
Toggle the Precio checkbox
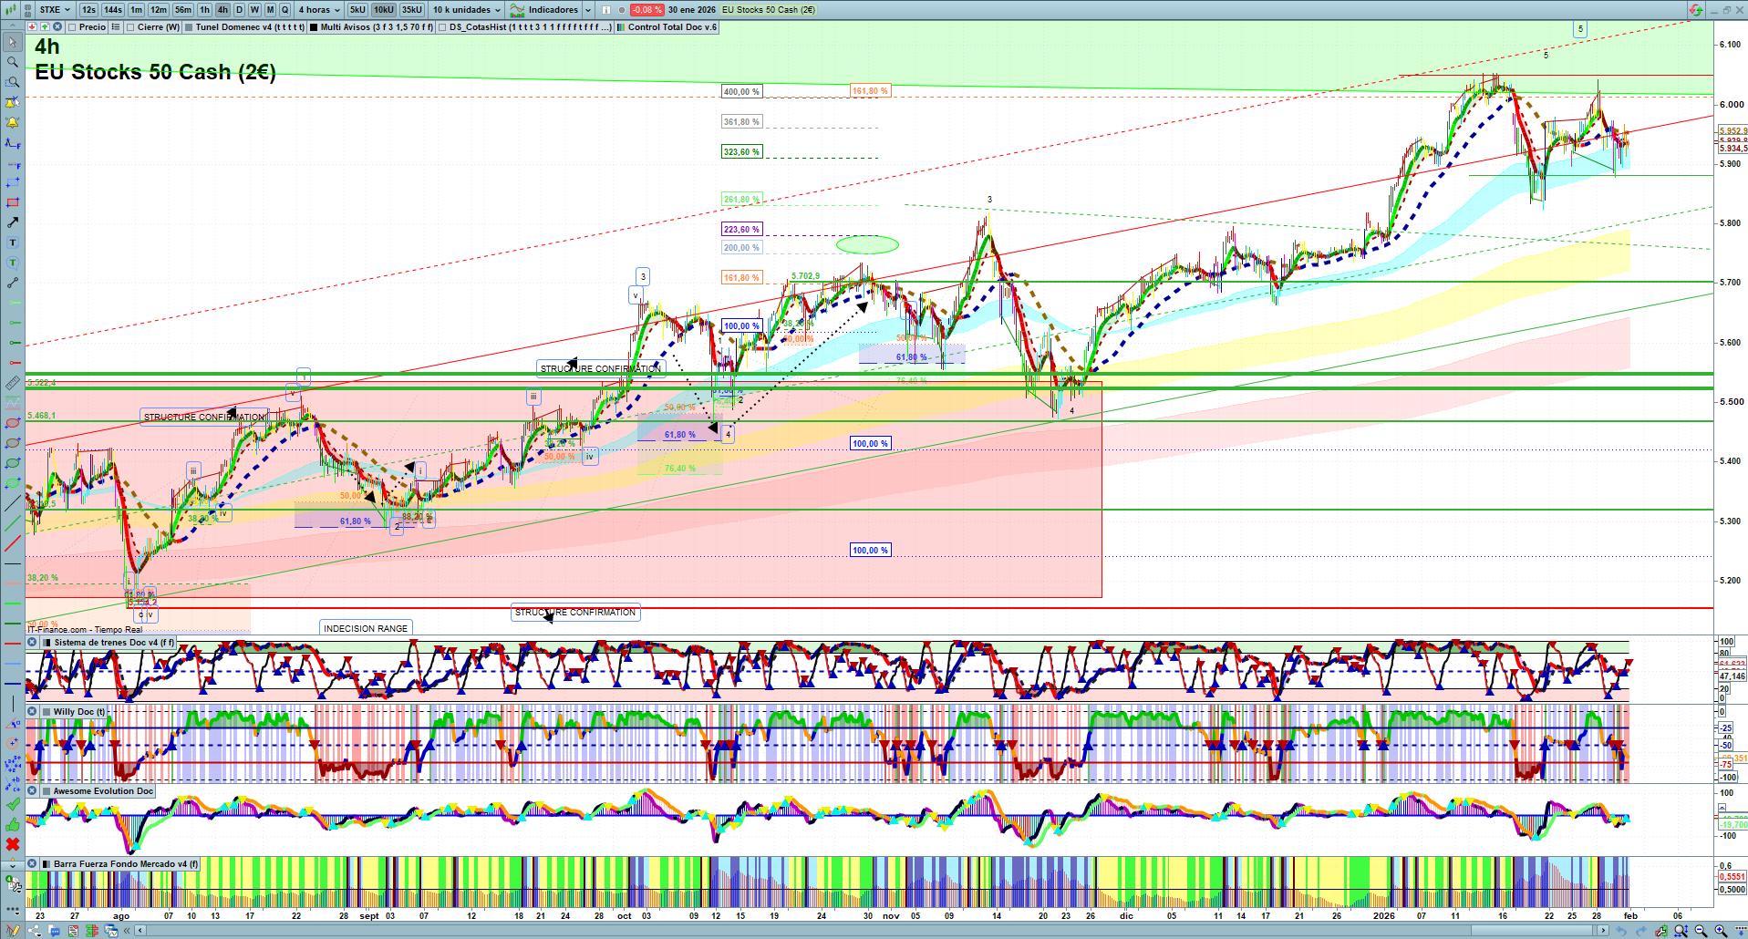tap(72, 27)
